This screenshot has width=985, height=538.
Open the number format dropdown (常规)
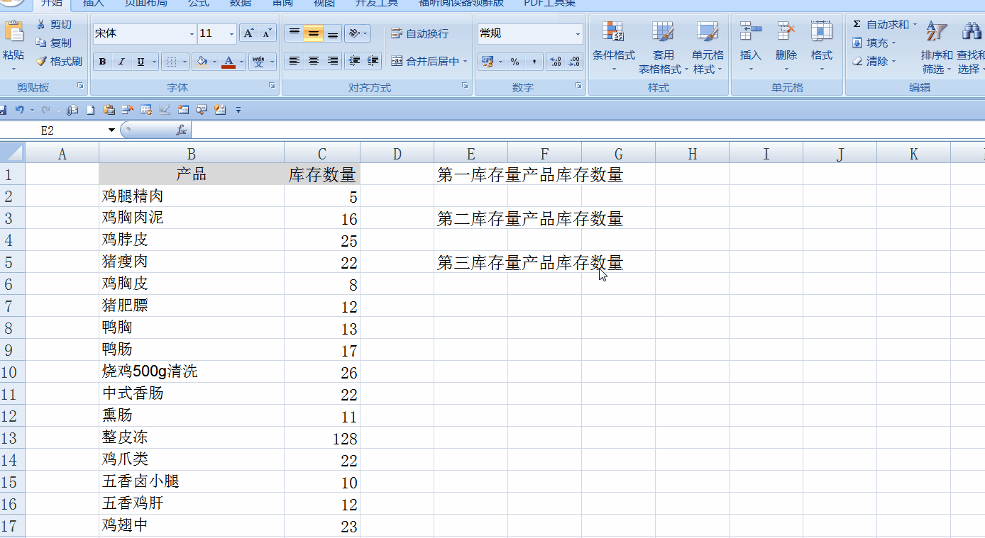(x=578, y=33)
